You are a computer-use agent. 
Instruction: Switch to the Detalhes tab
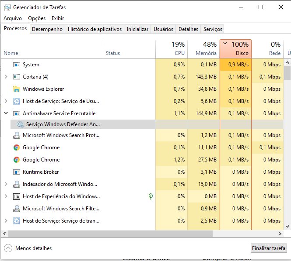pos(188,29)
